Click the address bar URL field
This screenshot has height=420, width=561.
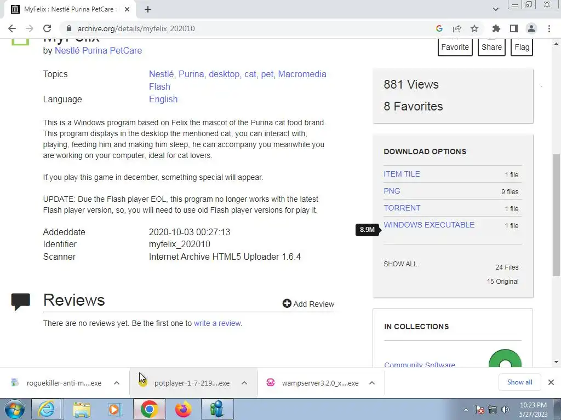[x=250, y=28]
